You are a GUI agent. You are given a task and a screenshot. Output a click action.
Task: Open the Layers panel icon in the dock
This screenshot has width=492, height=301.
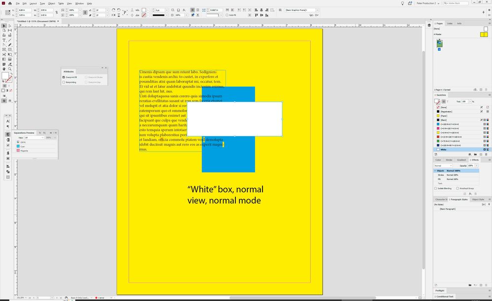pyautogui.click(x=429, y=24)
